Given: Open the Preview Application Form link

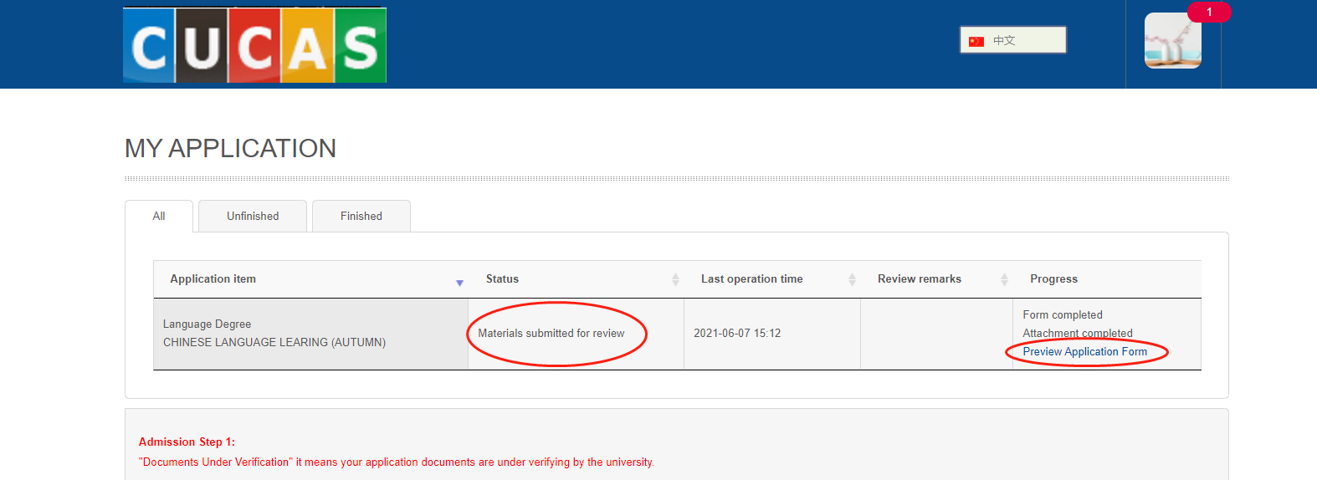Looking at the screenshot, I should (x=1084, y=352).
